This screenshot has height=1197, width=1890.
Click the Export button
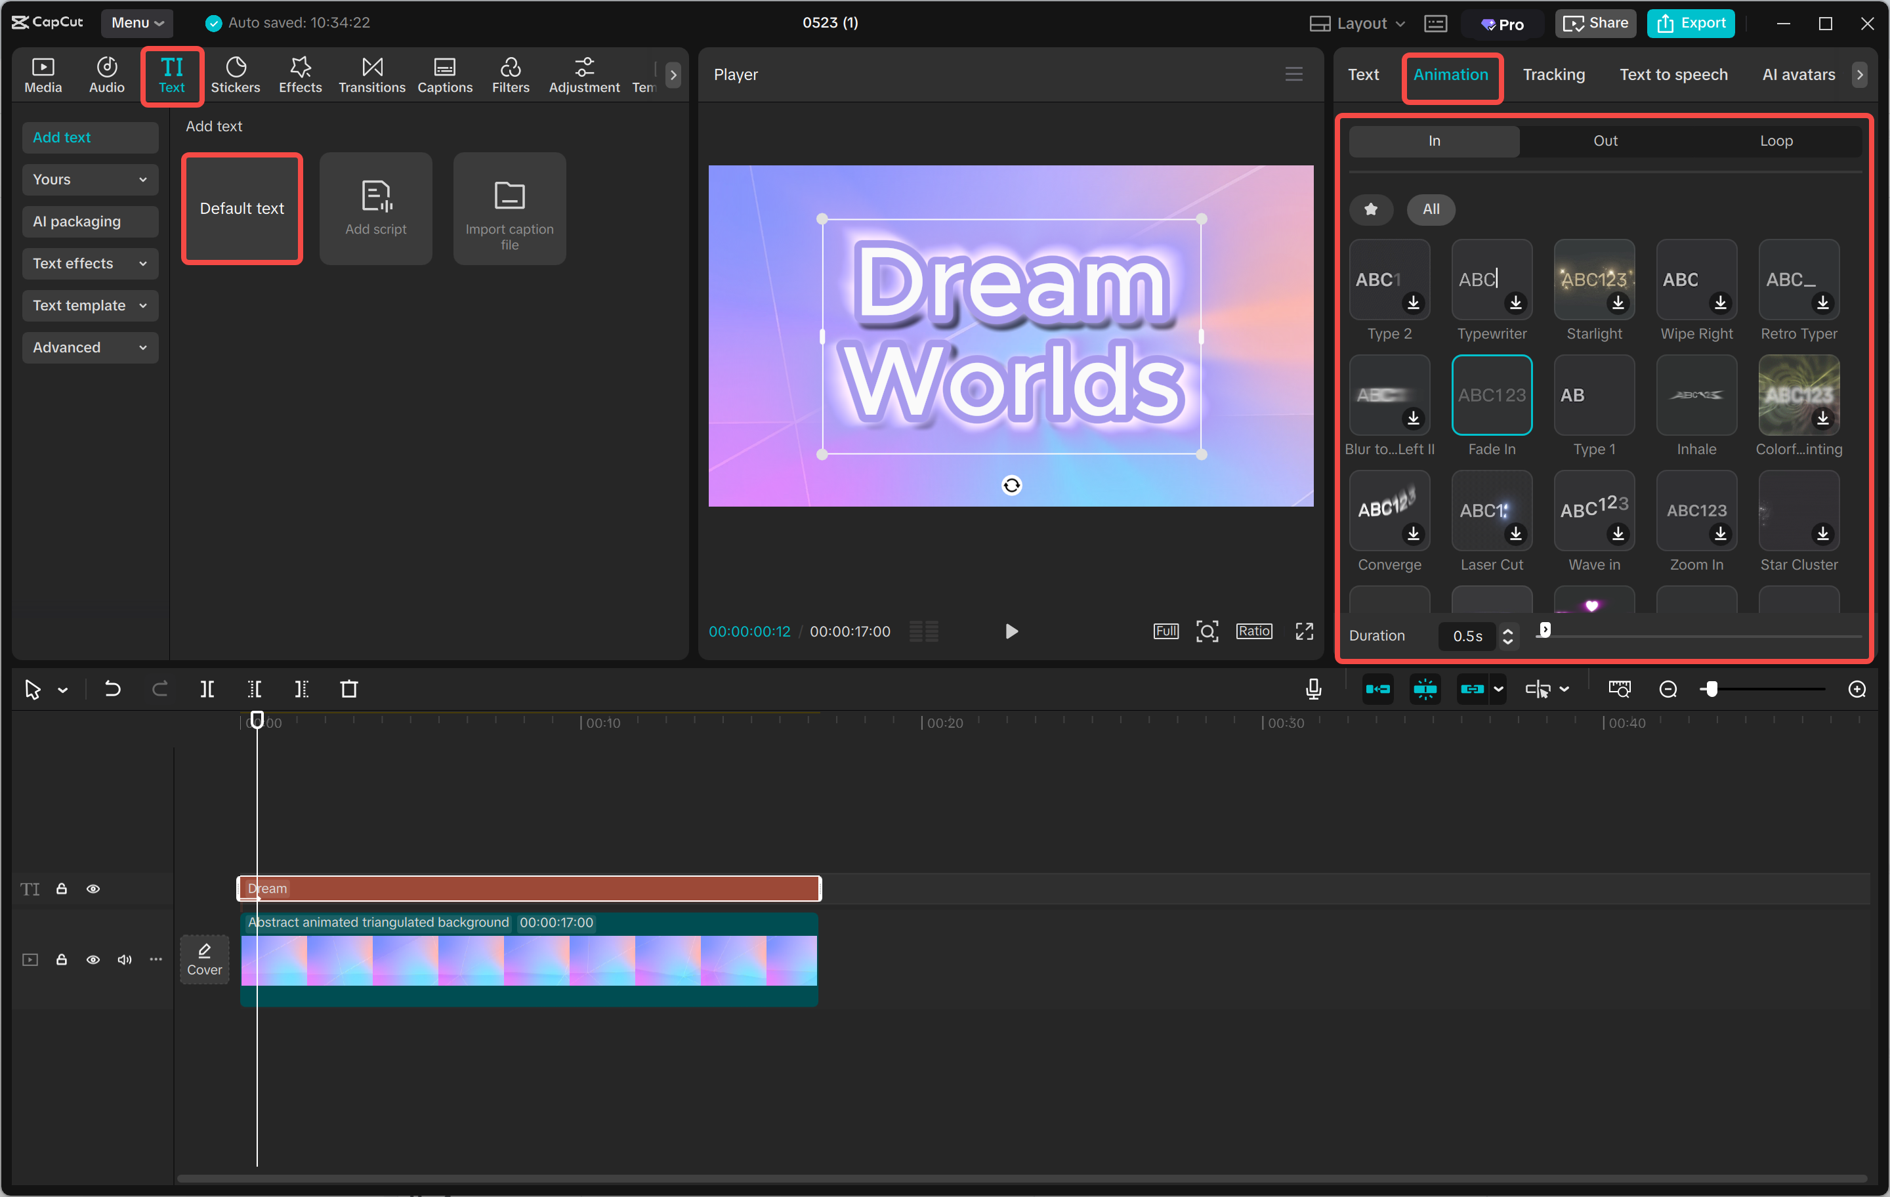pyautogui.click(x=1690, y=23)
